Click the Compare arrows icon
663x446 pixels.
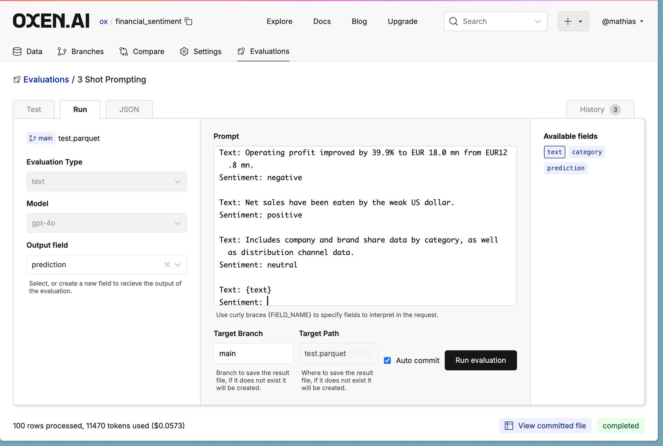tap(124, 51)
